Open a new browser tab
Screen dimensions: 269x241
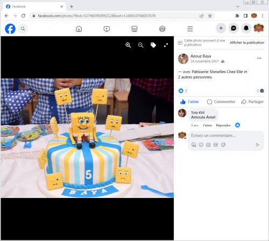72,6
